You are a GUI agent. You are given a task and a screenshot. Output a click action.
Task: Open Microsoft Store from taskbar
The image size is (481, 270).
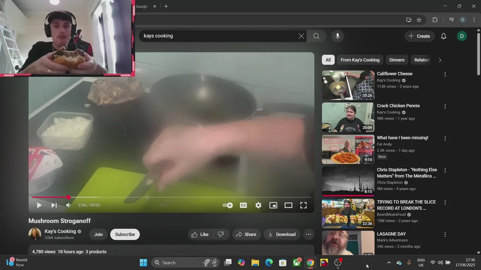[x=283, y=262]
